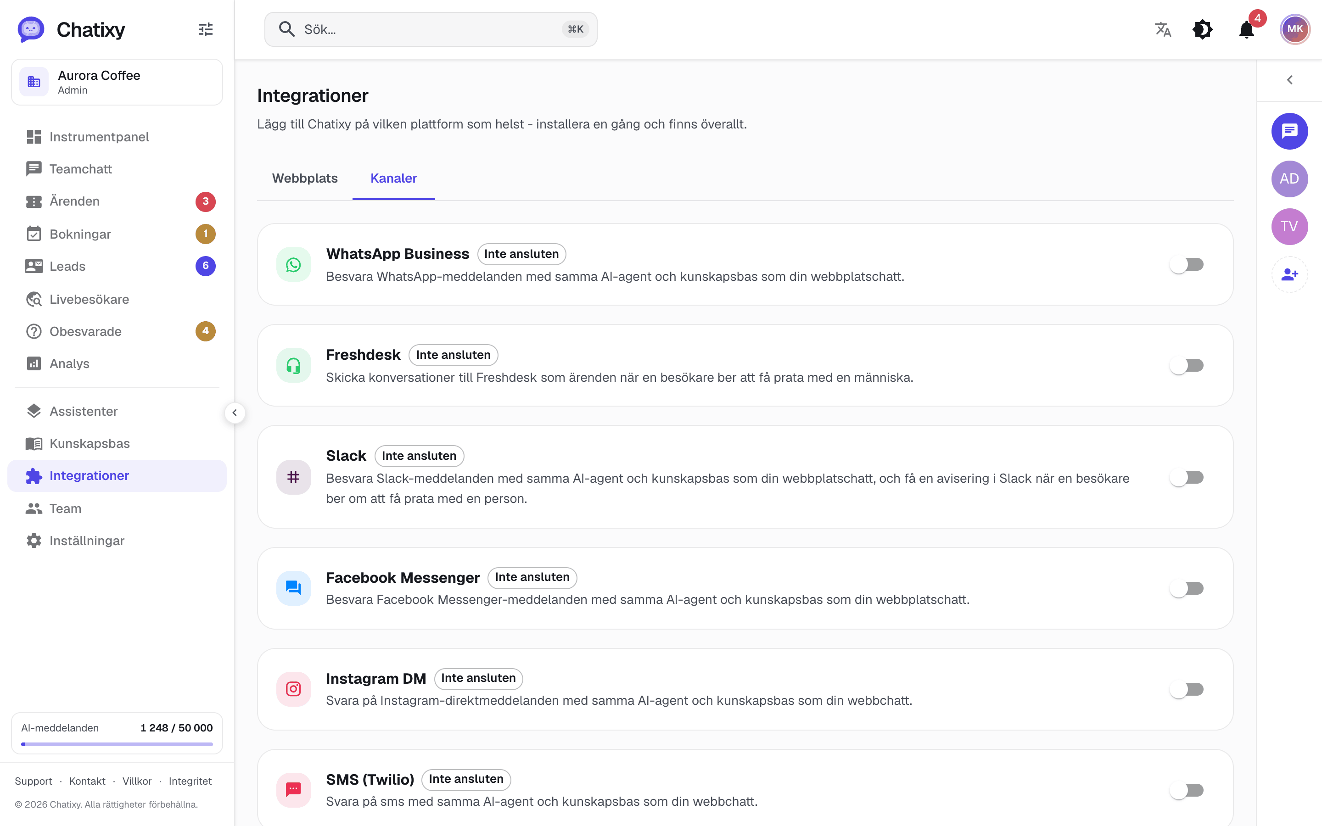Image resolution: width=1322 pixels, height=826 pixels.
Task: Click the '1 248 / 50 000' usage count
Action: [176, 728]
